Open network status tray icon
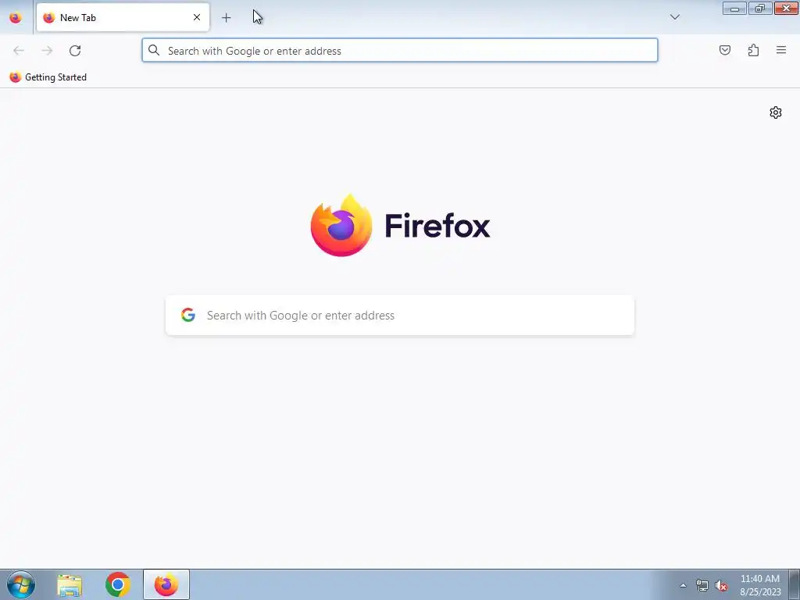Screen dimensions: 800x600 tap(702, 586)
